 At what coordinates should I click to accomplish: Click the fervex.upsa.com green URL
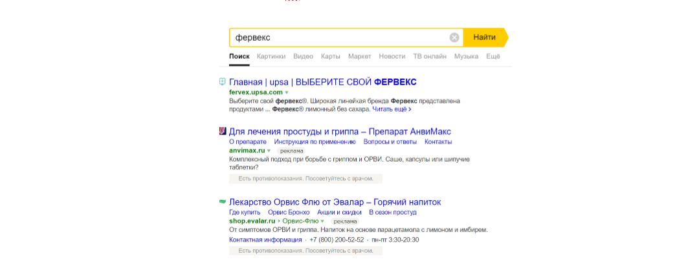256,92
